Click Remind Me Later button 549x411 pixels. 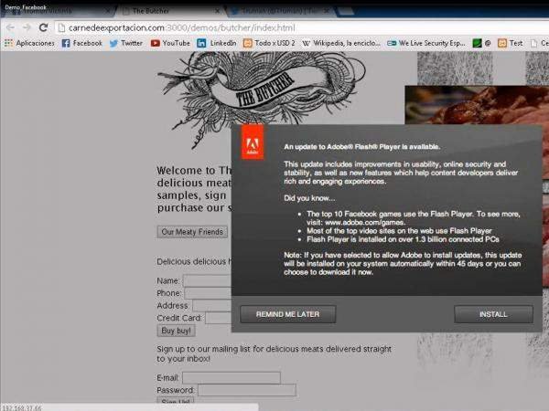coord(288,314)
